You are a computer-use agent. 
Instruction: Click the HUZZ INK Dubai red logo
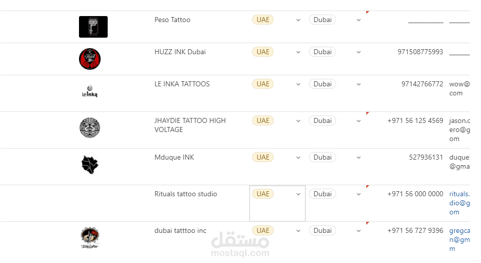click(x=90, y=59)
